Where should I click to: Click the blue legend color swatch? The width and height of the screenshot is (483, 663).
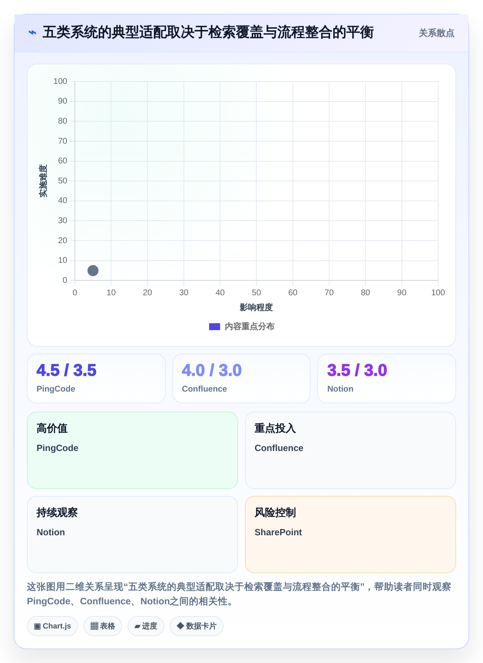pyautogui.click(x=215, y=327)
